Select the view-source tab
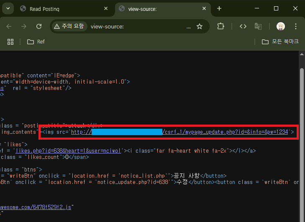 click(163, 9)
